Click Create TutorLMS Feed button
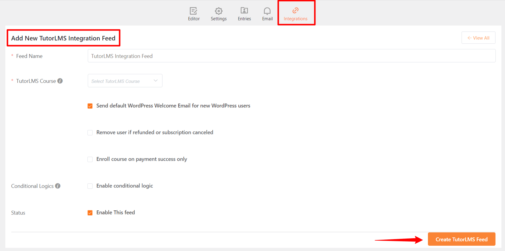The height and width of the screenshot is (251, 505). 462,239
